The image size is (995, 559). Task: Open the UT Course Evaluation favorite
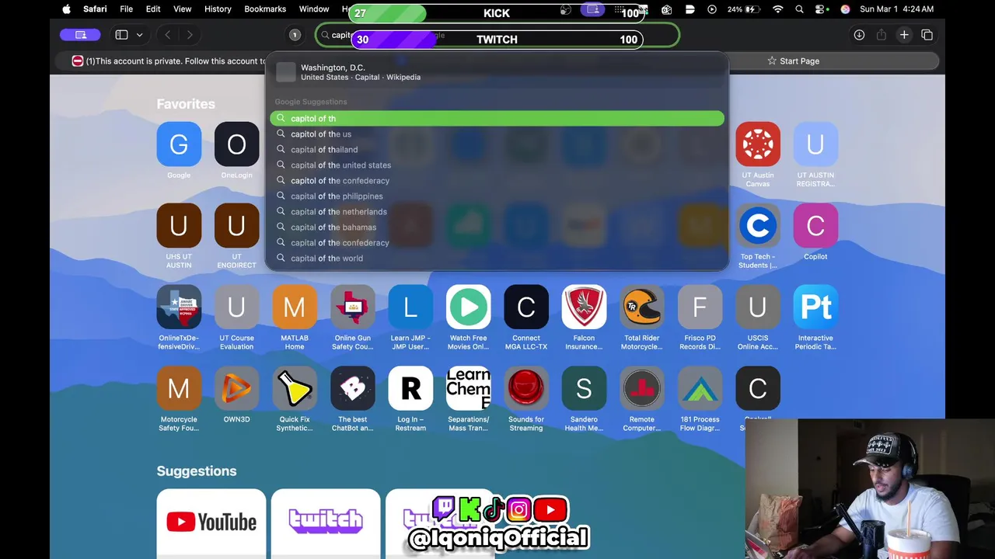pos(236,307)
